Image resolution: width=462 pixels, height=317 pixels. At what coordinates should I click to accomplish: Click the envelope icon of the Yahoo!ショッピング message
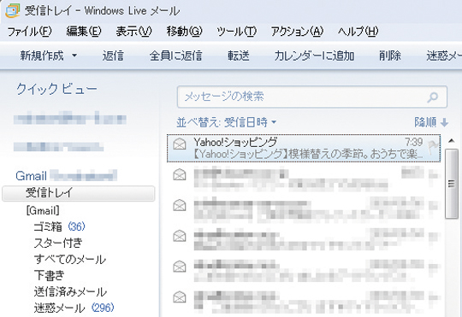180,144
